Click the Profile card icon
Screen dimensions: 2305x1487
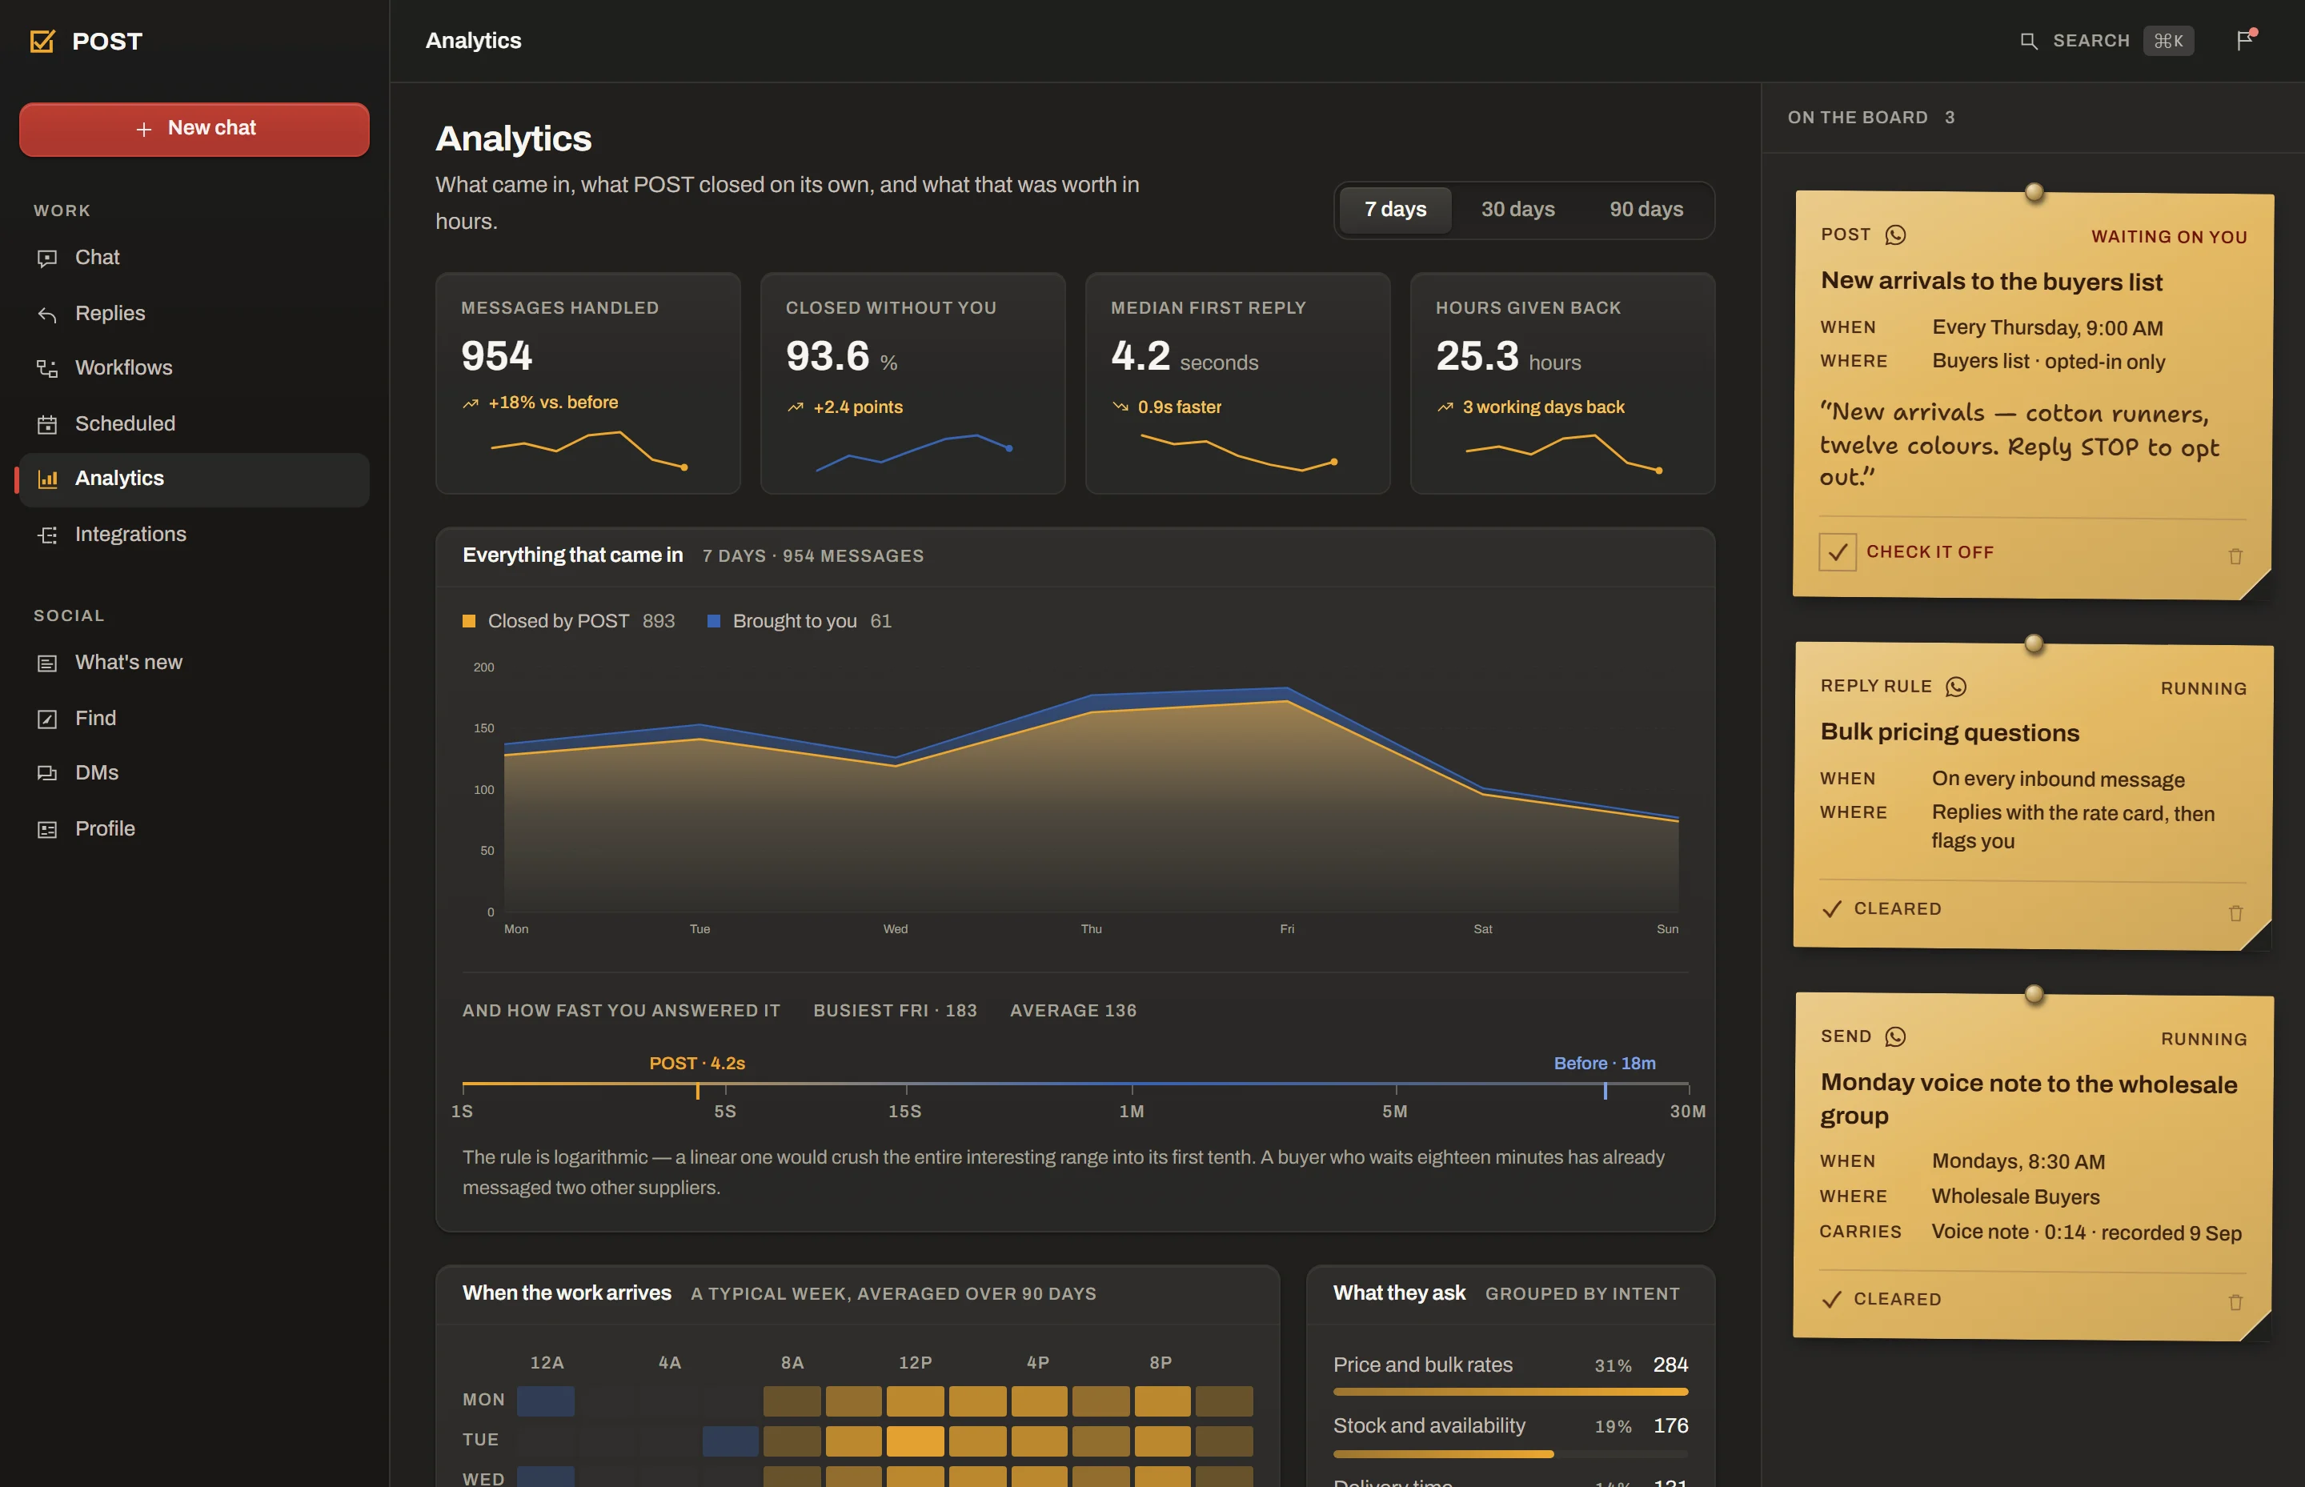pyautogui.click(x=46, y=829)
